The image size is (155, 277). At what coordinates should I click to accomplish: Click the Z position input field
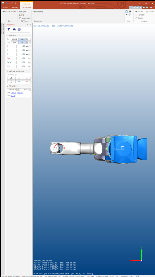pyautogui.click(x=22, y=55)
